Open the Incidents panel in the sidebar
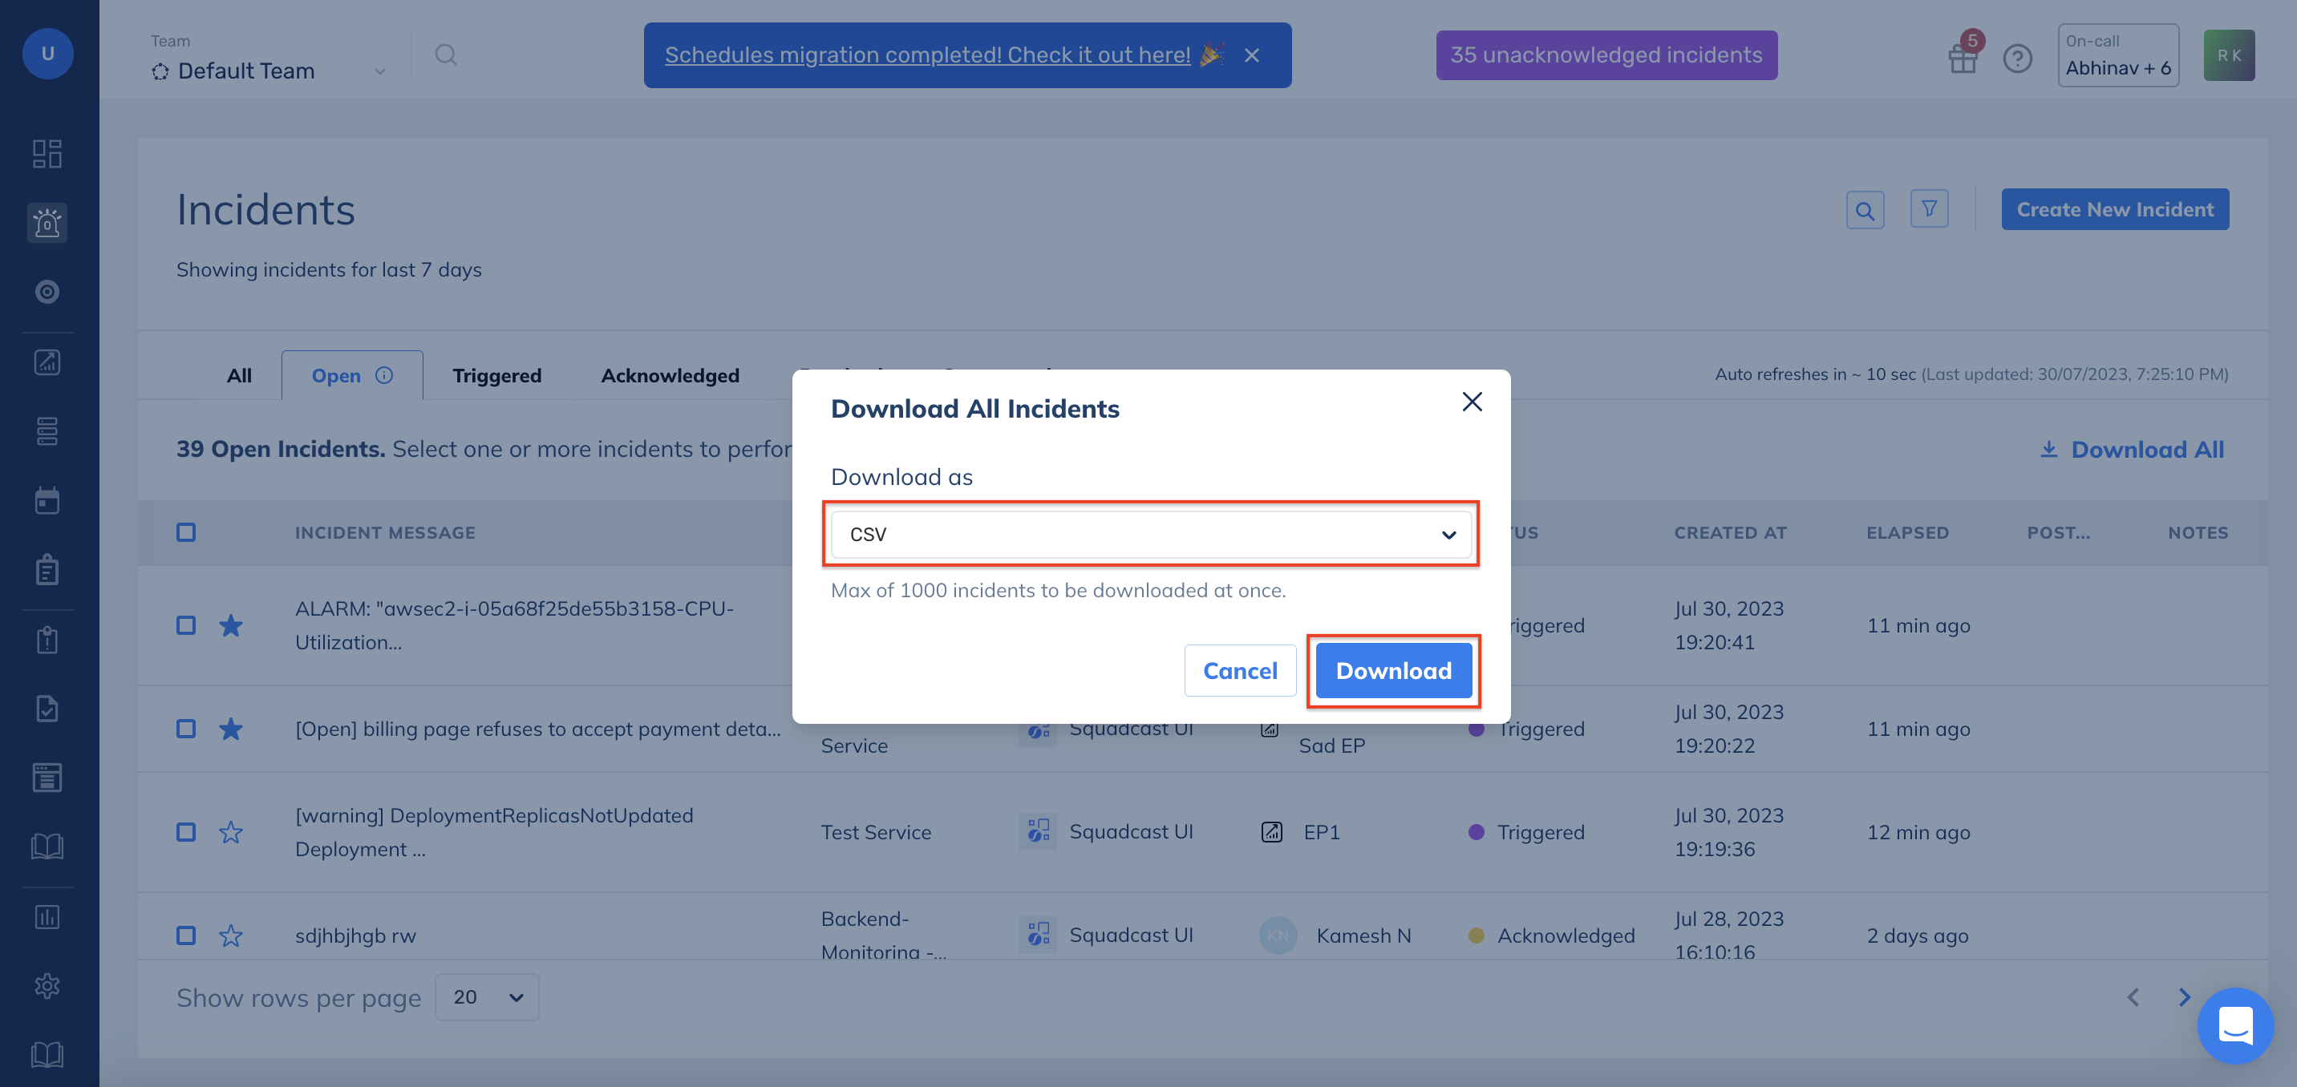The width and height of the screenshot is (2297, 1087). tap(47, 223)
